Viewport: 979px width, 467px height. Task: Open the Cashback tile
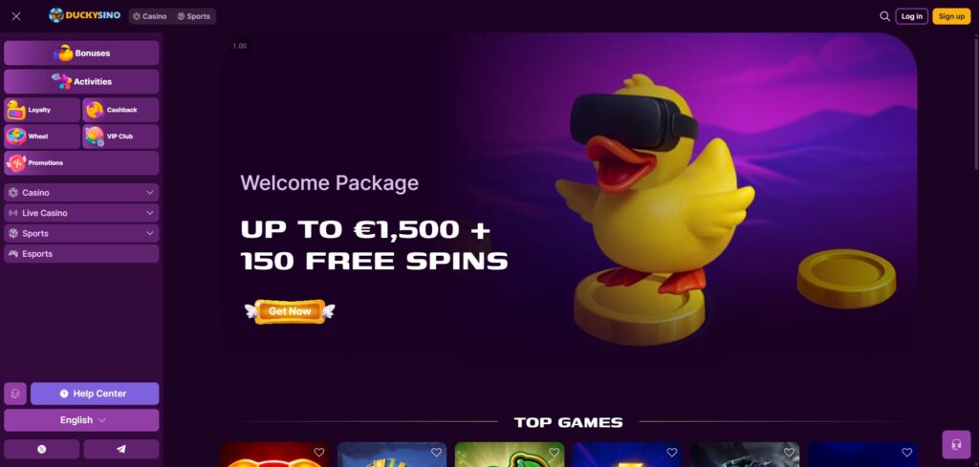(x=120, y=110)
